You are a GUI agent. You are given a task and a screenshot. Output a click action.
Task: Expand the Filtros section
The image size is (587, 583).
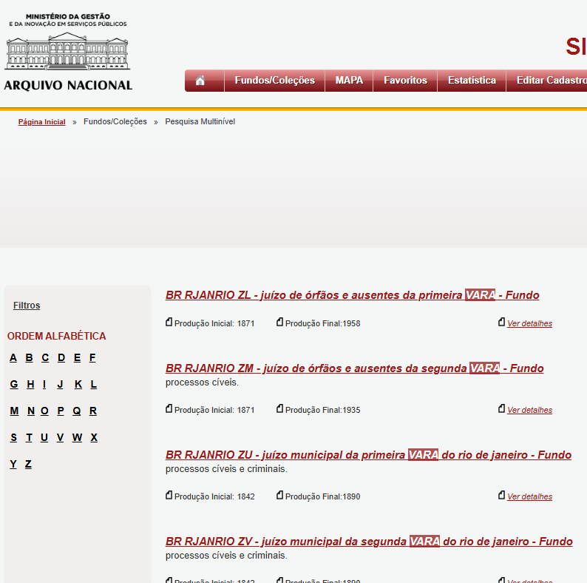click(27, 306)
